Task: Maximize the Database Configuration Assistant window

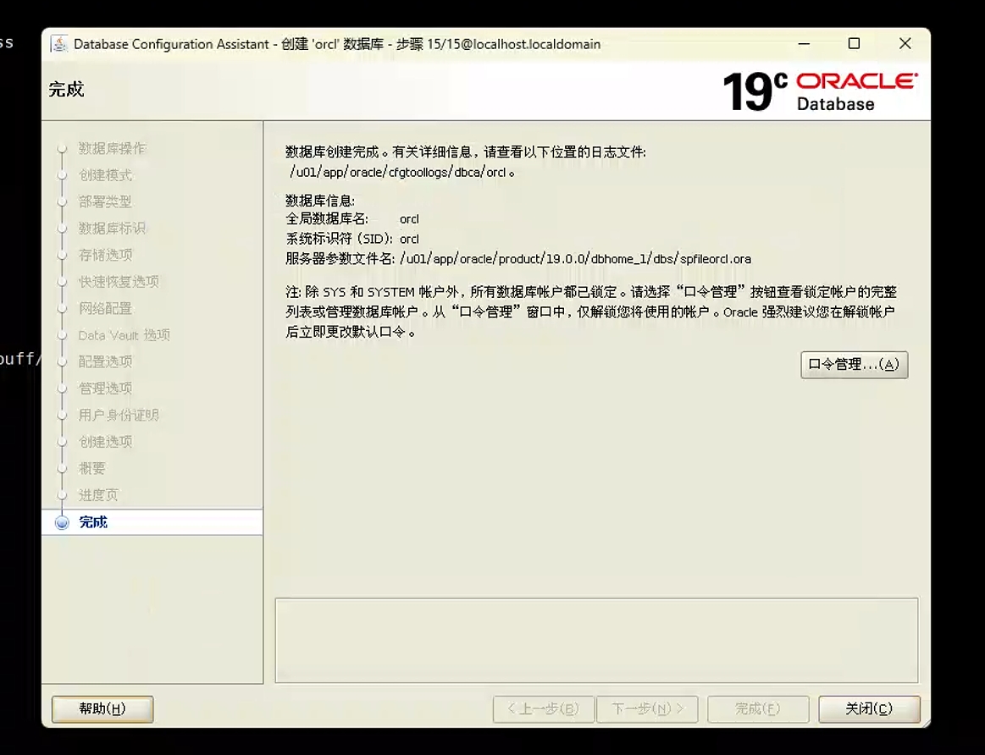Action: click(x=854, y=44)
